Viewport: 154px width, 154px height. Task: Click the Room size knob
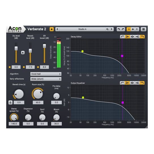tap(38, 94)
